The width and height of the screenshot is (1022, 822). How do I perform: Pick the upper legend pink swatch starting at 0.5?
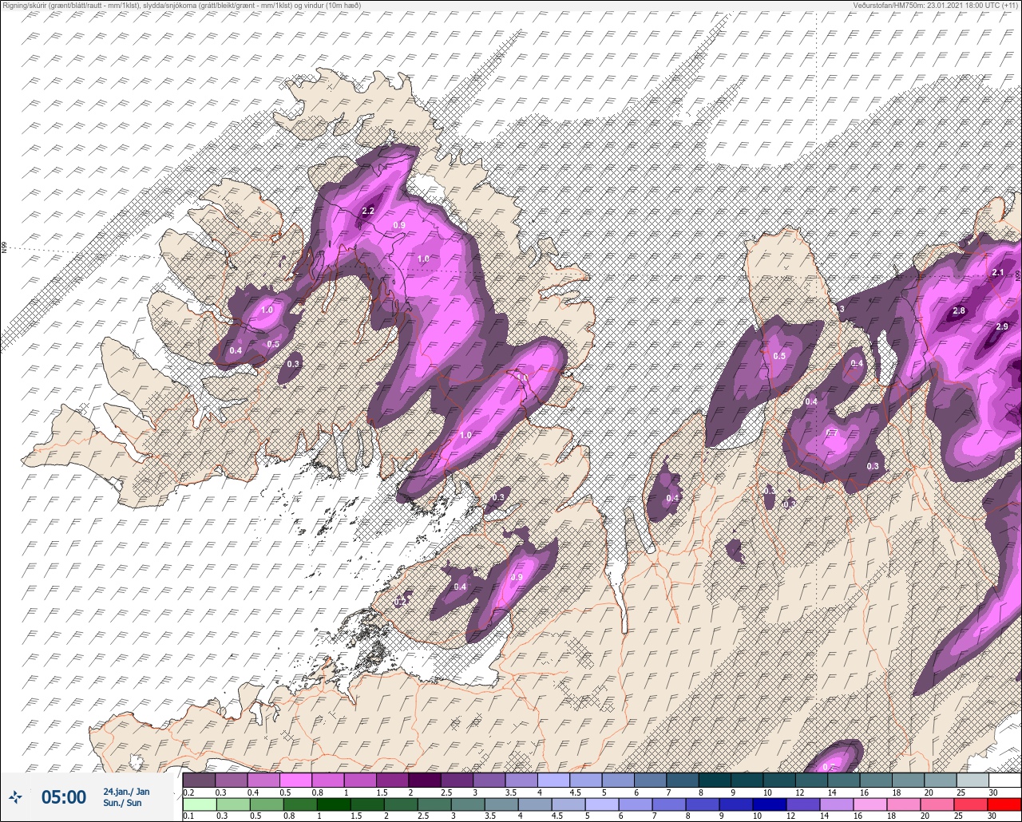pos(295,780)
